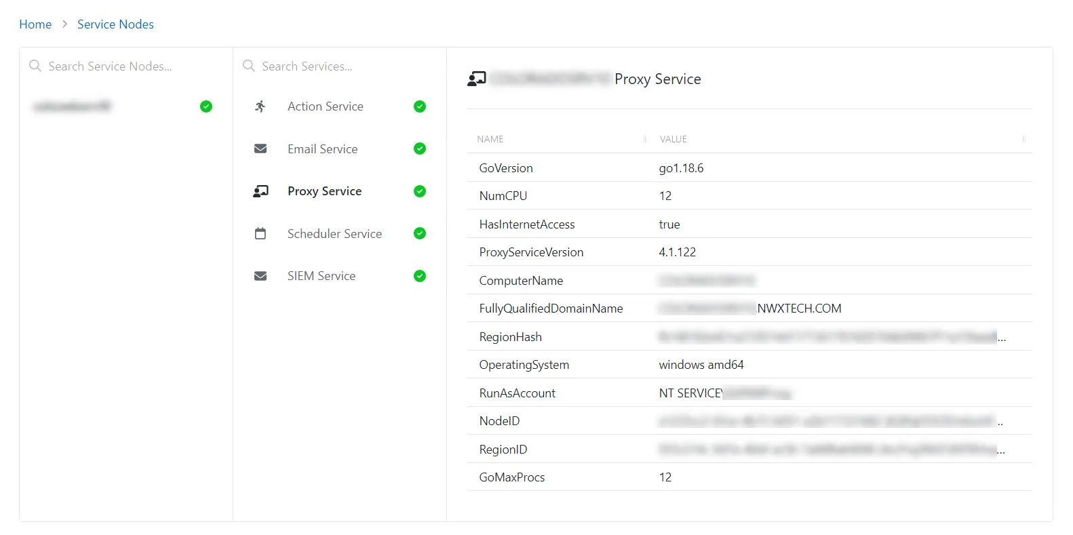1073x535 pixels.
Task: Click the green status check for Action Service
Action: [420, 106]
